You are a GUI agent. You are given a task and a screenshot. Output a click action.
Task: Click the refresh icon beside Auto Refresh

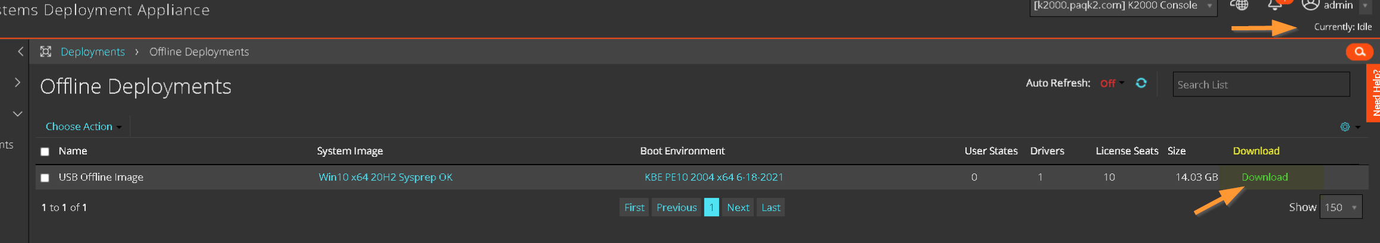(x=1141, y=83)
